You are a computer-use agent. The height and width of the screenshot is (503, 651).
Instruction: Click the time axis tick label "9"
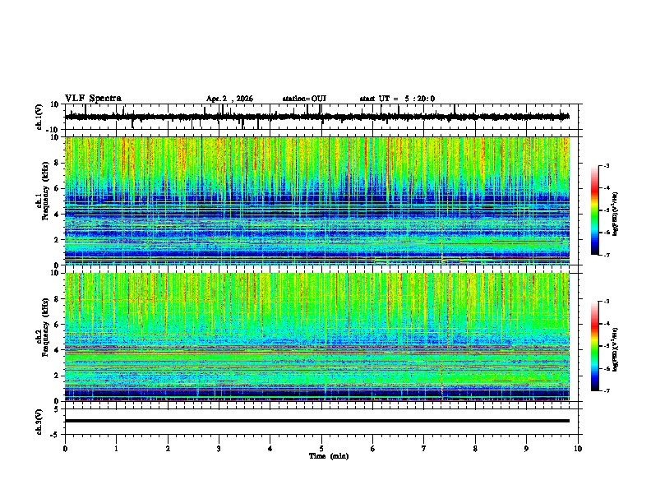tap(526, 449)
